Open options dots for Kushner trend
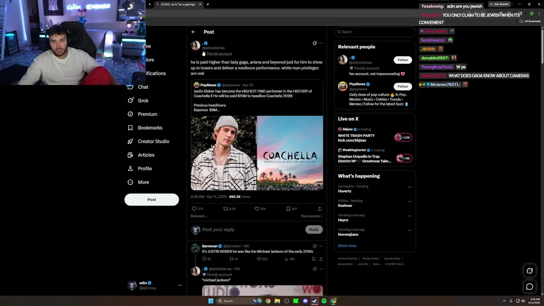The height and width of the screenshot is (306, 544). (410, 201)
